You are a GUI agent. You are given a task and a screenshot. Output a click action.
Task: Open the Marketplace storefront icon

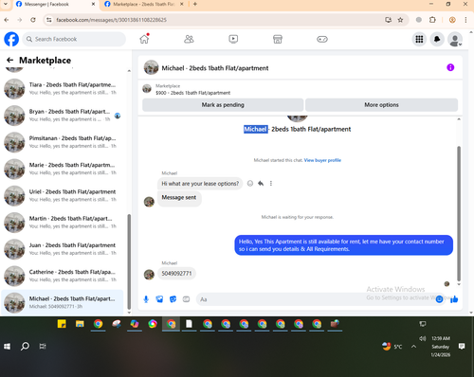[x=278, y=39]
